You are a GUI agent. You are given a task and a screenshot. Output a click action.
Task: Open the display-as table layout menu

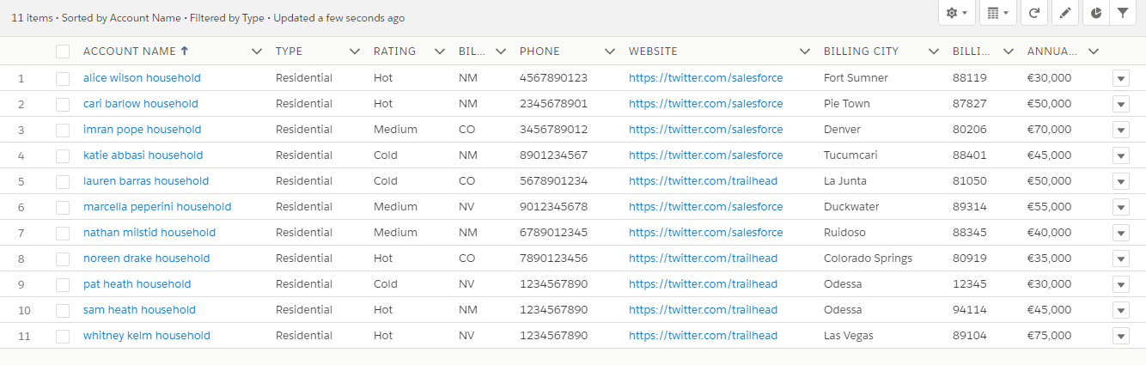tap(998, 13)
